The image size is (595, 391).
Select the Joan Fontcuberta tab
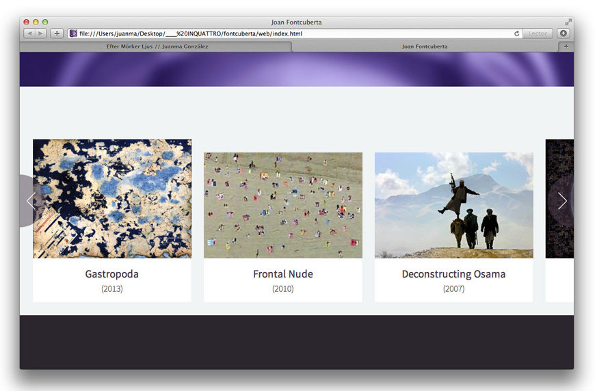(x=424, y=46)
